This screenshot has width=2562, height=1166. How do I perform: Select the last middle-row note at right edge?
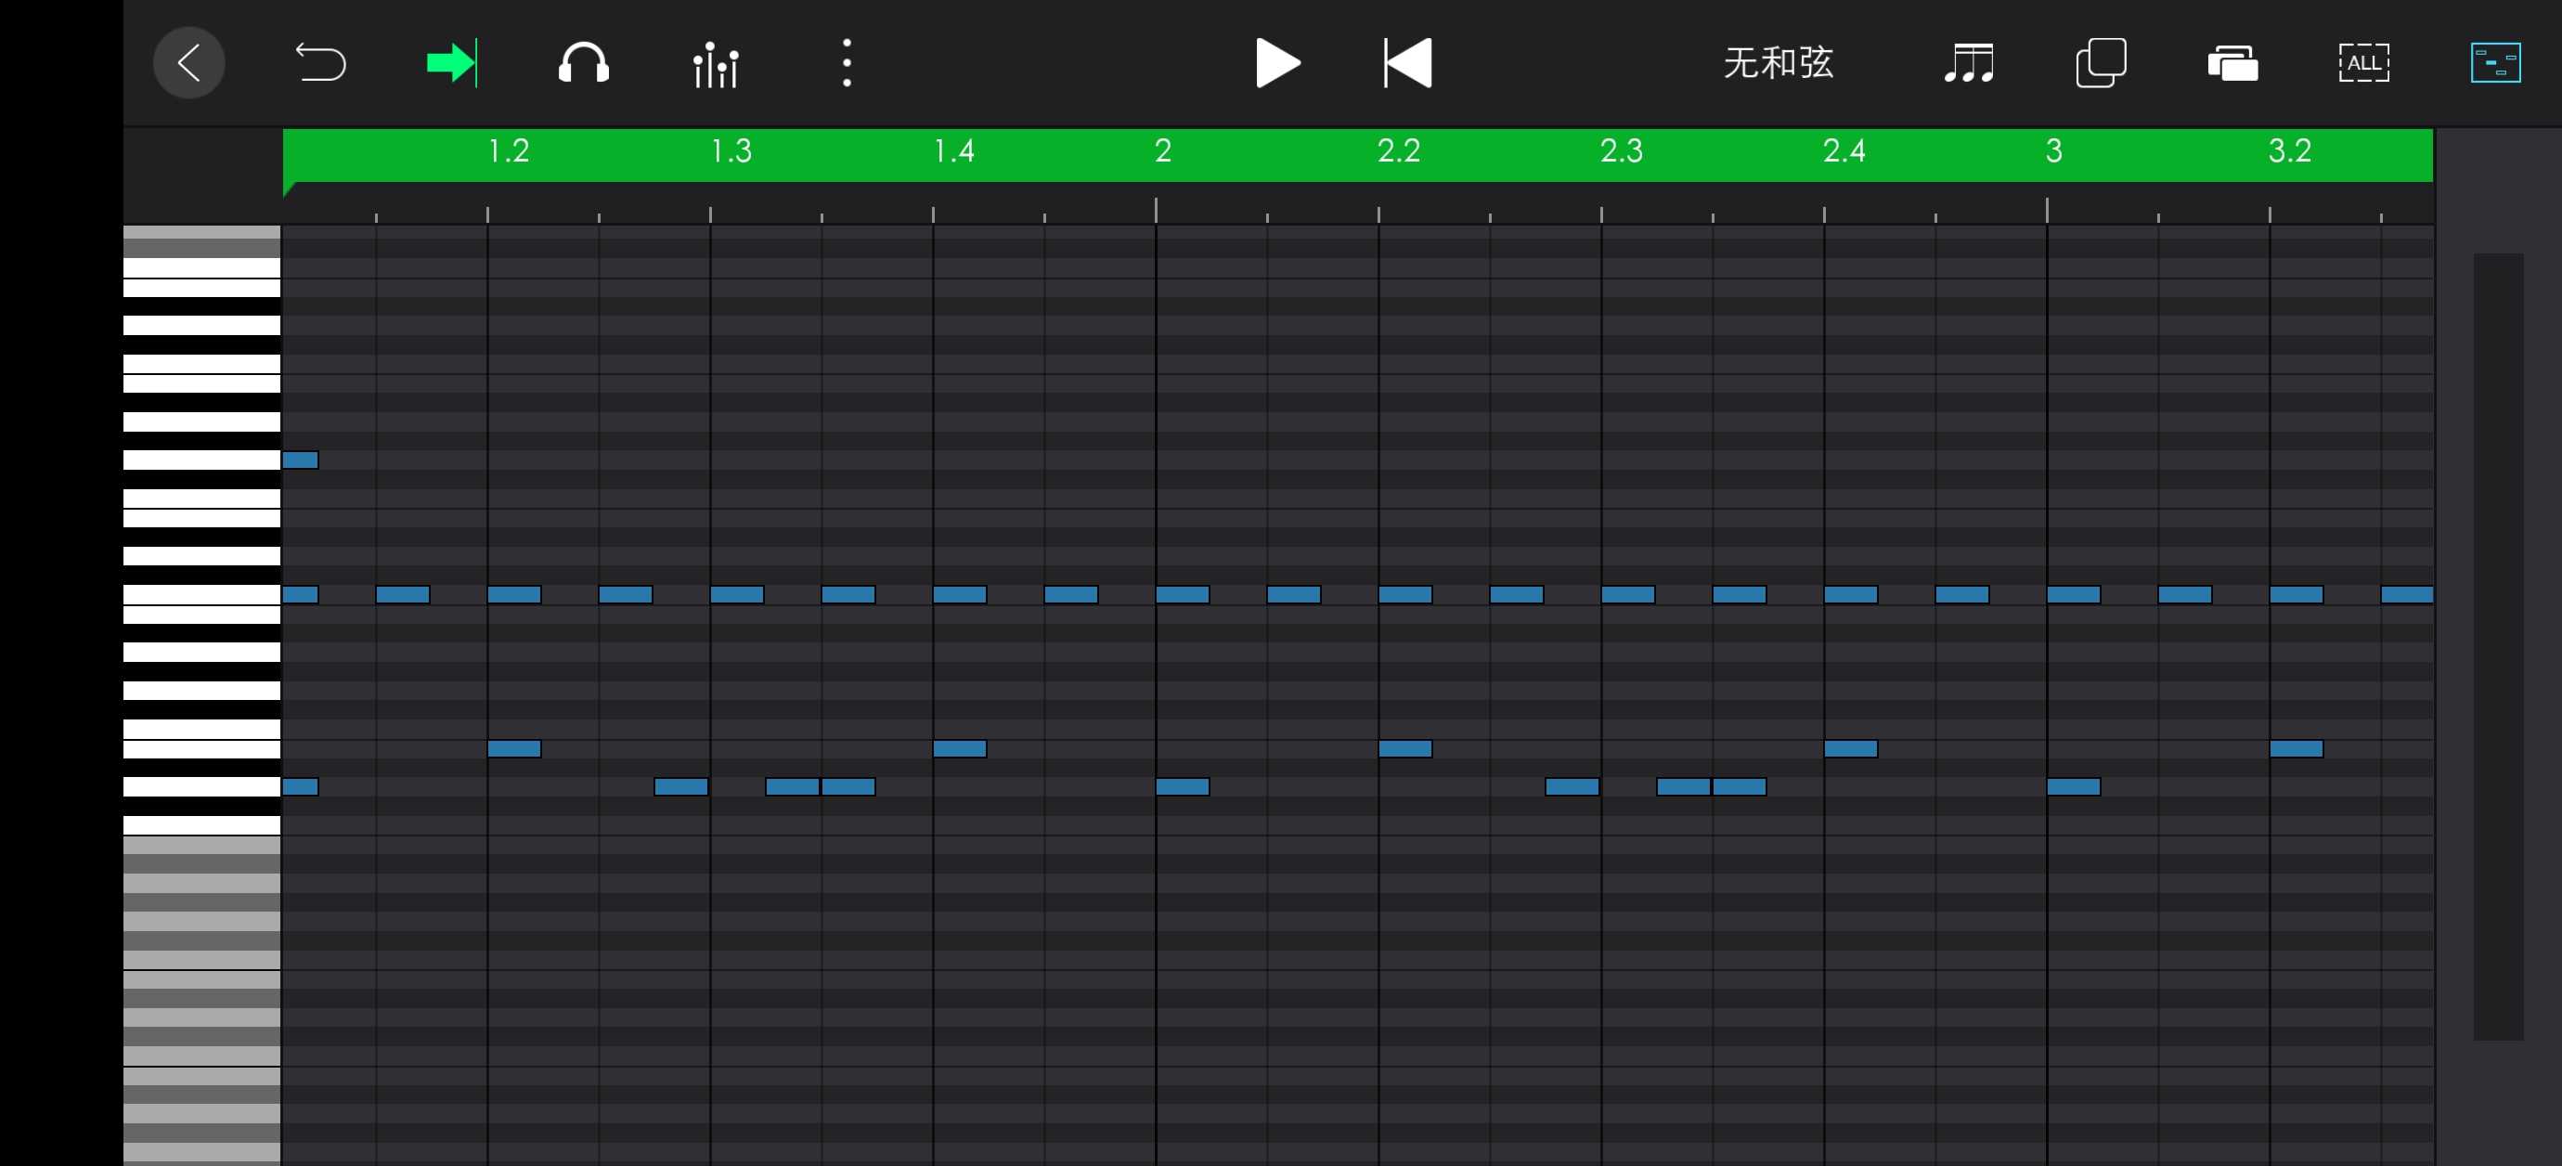click(2407, 595)
